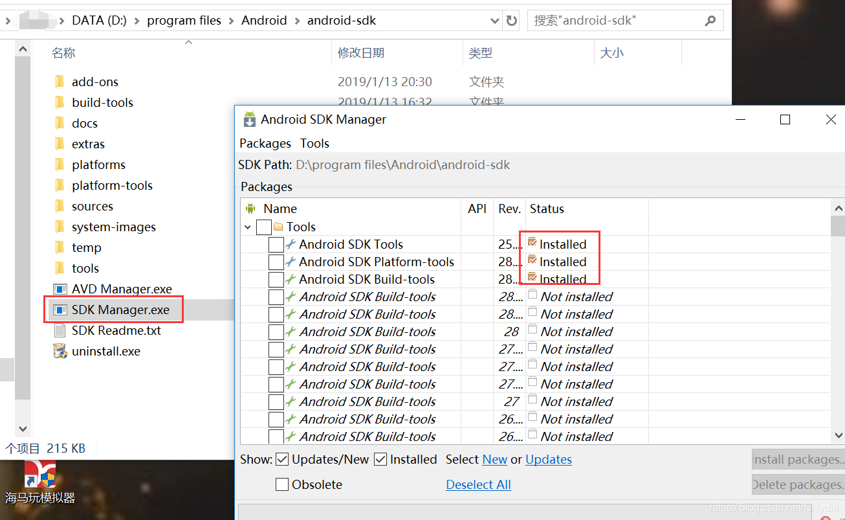The width and height of the screenshot is (845, 520).
Task: Select the sources folder icon
Action: (60, 206)
